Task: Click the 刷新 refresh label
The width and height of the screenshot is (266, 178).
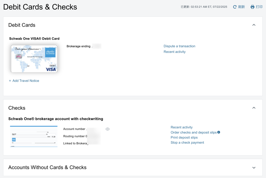Action: click(x=241, y=7)
